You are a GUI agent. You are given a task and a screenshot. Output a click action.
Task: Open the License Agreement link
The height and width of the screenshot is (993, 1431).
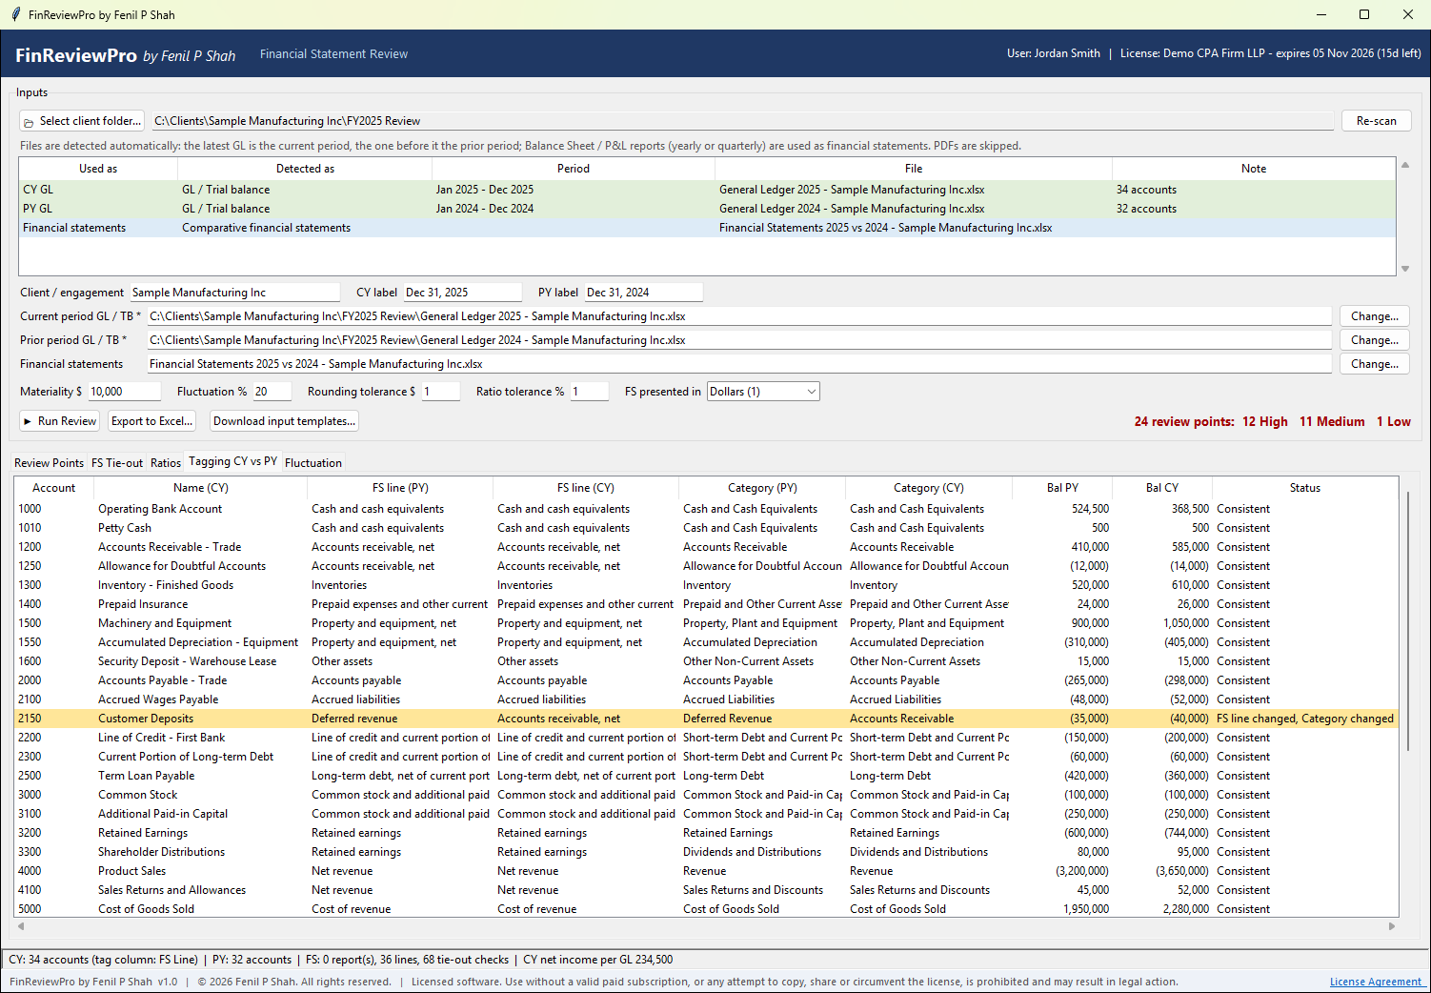point(1376,982)
